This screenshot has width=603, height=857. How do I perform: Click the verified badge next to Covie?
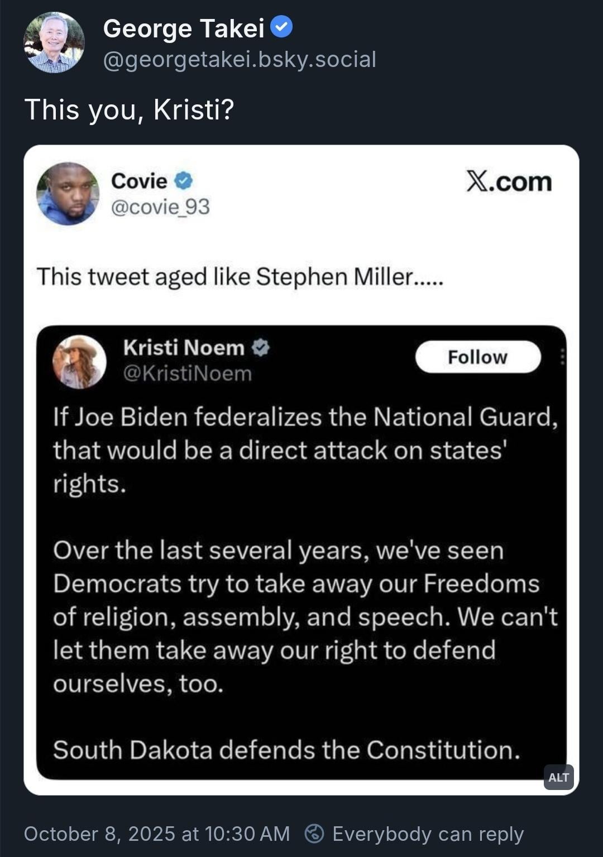tap(183, 181)
